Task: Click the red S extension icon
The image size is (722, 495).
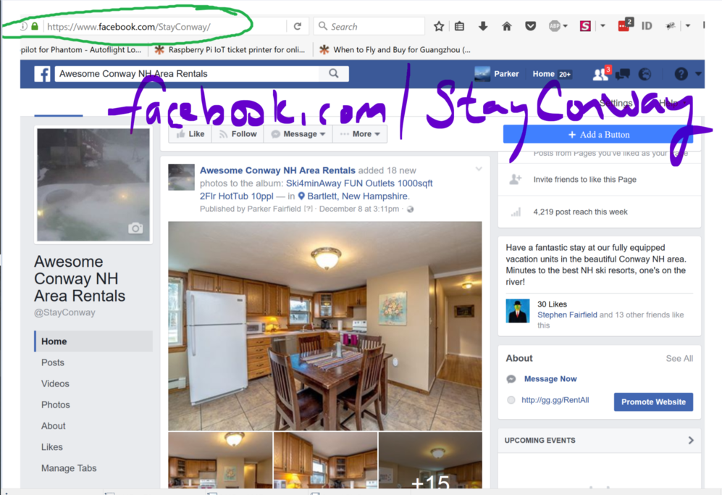Action: tap(585, 26)
